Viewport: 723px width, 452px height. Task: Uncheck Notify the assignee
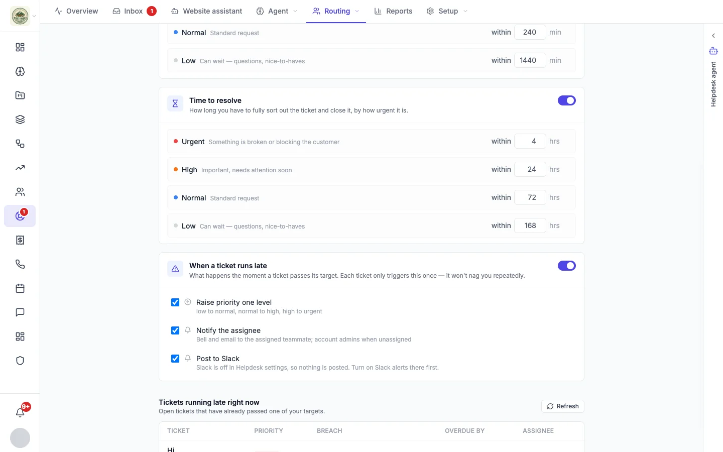[175, 330]
